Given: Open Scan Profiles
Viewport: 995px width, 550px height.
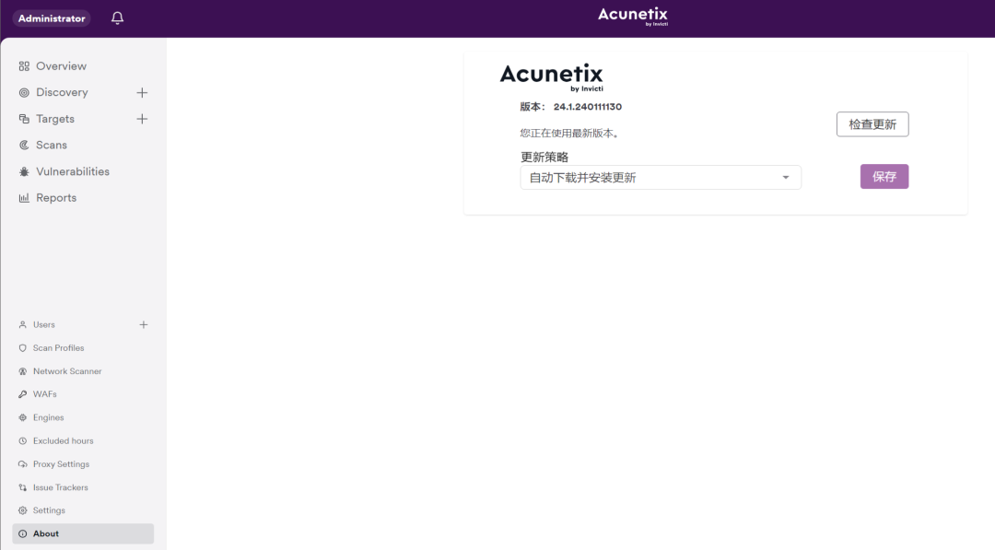Looking at the screenshot, I should (58, 348).
